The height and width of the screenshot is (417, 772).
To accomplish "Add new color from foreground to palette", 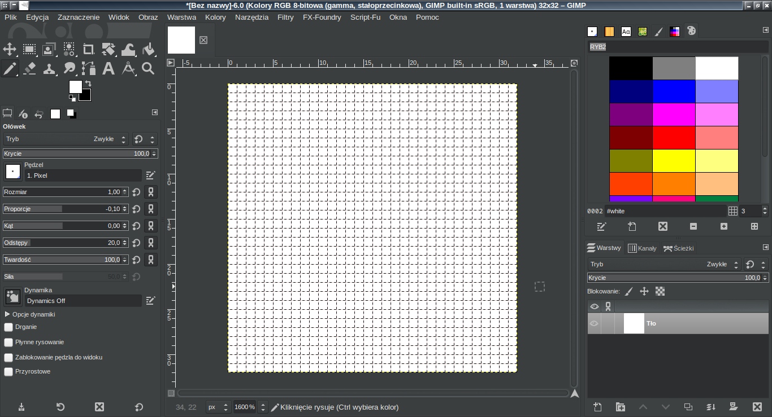I will click(632, 226).
